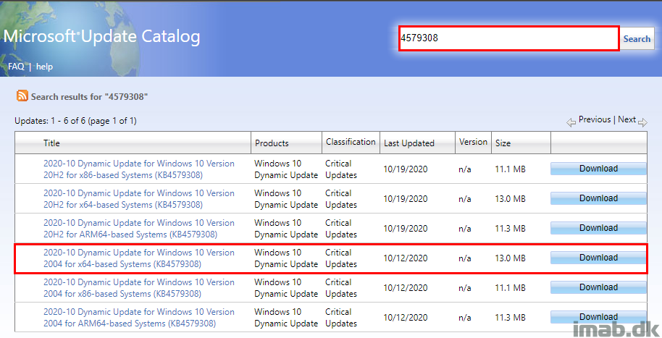The height and width of the screenshot is (338, 662).
Task: Sort by Size column header
Action: (503, 143)
